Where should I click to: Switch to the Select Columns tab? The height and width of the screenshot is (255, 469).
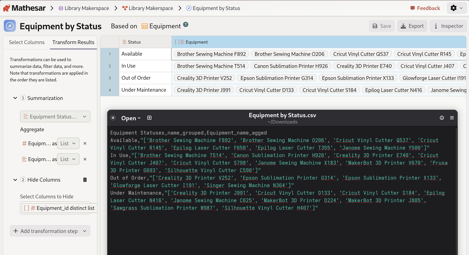[x=27, y=42]
